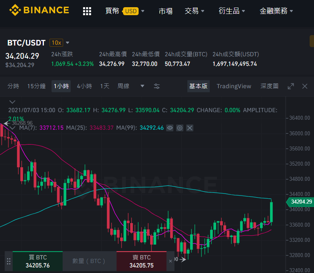Click the USD badge next to 買幣

131,11
